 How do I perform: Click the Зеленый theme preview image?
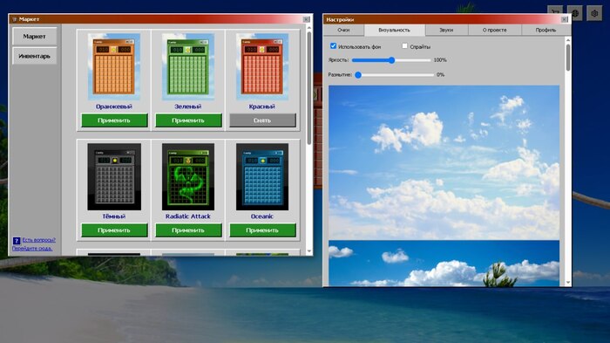188,66
